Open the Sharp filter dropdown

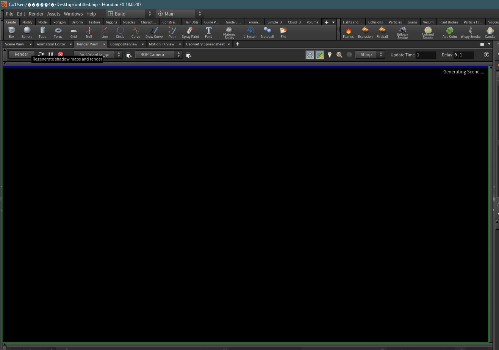[370, 54]
